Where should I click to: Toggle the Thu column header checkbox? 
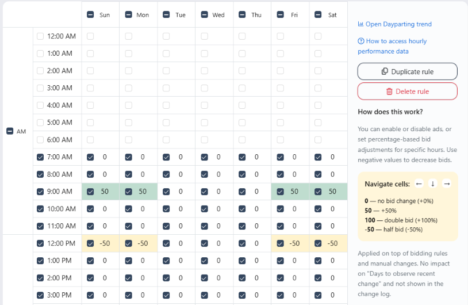[x=242, y=14]
